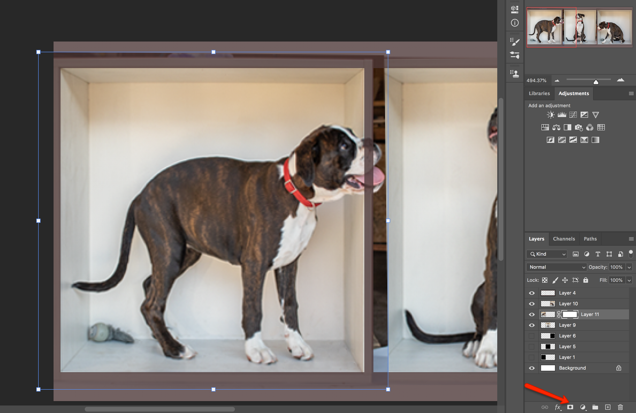Create a new layer
636x413 pixels.
[x=608, y=407]
